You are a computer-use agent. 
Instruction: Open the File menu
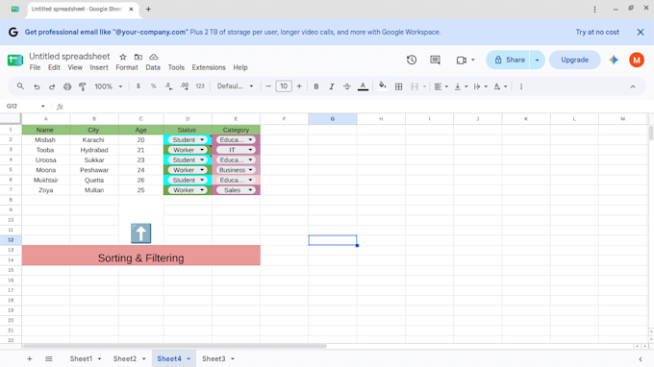coord(35,67)
